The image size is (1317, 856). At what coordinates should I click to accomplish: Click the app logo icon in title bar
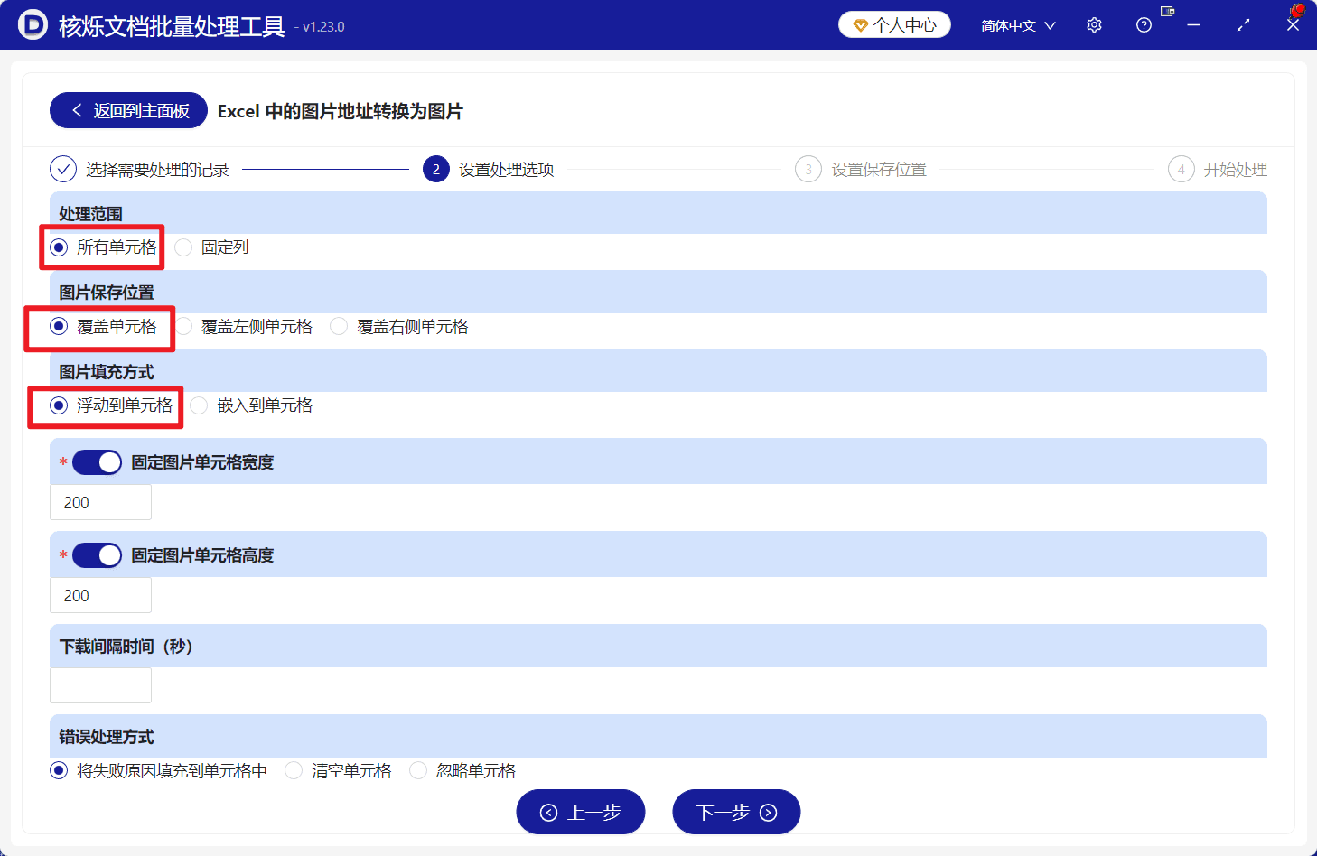pos(33,25)
